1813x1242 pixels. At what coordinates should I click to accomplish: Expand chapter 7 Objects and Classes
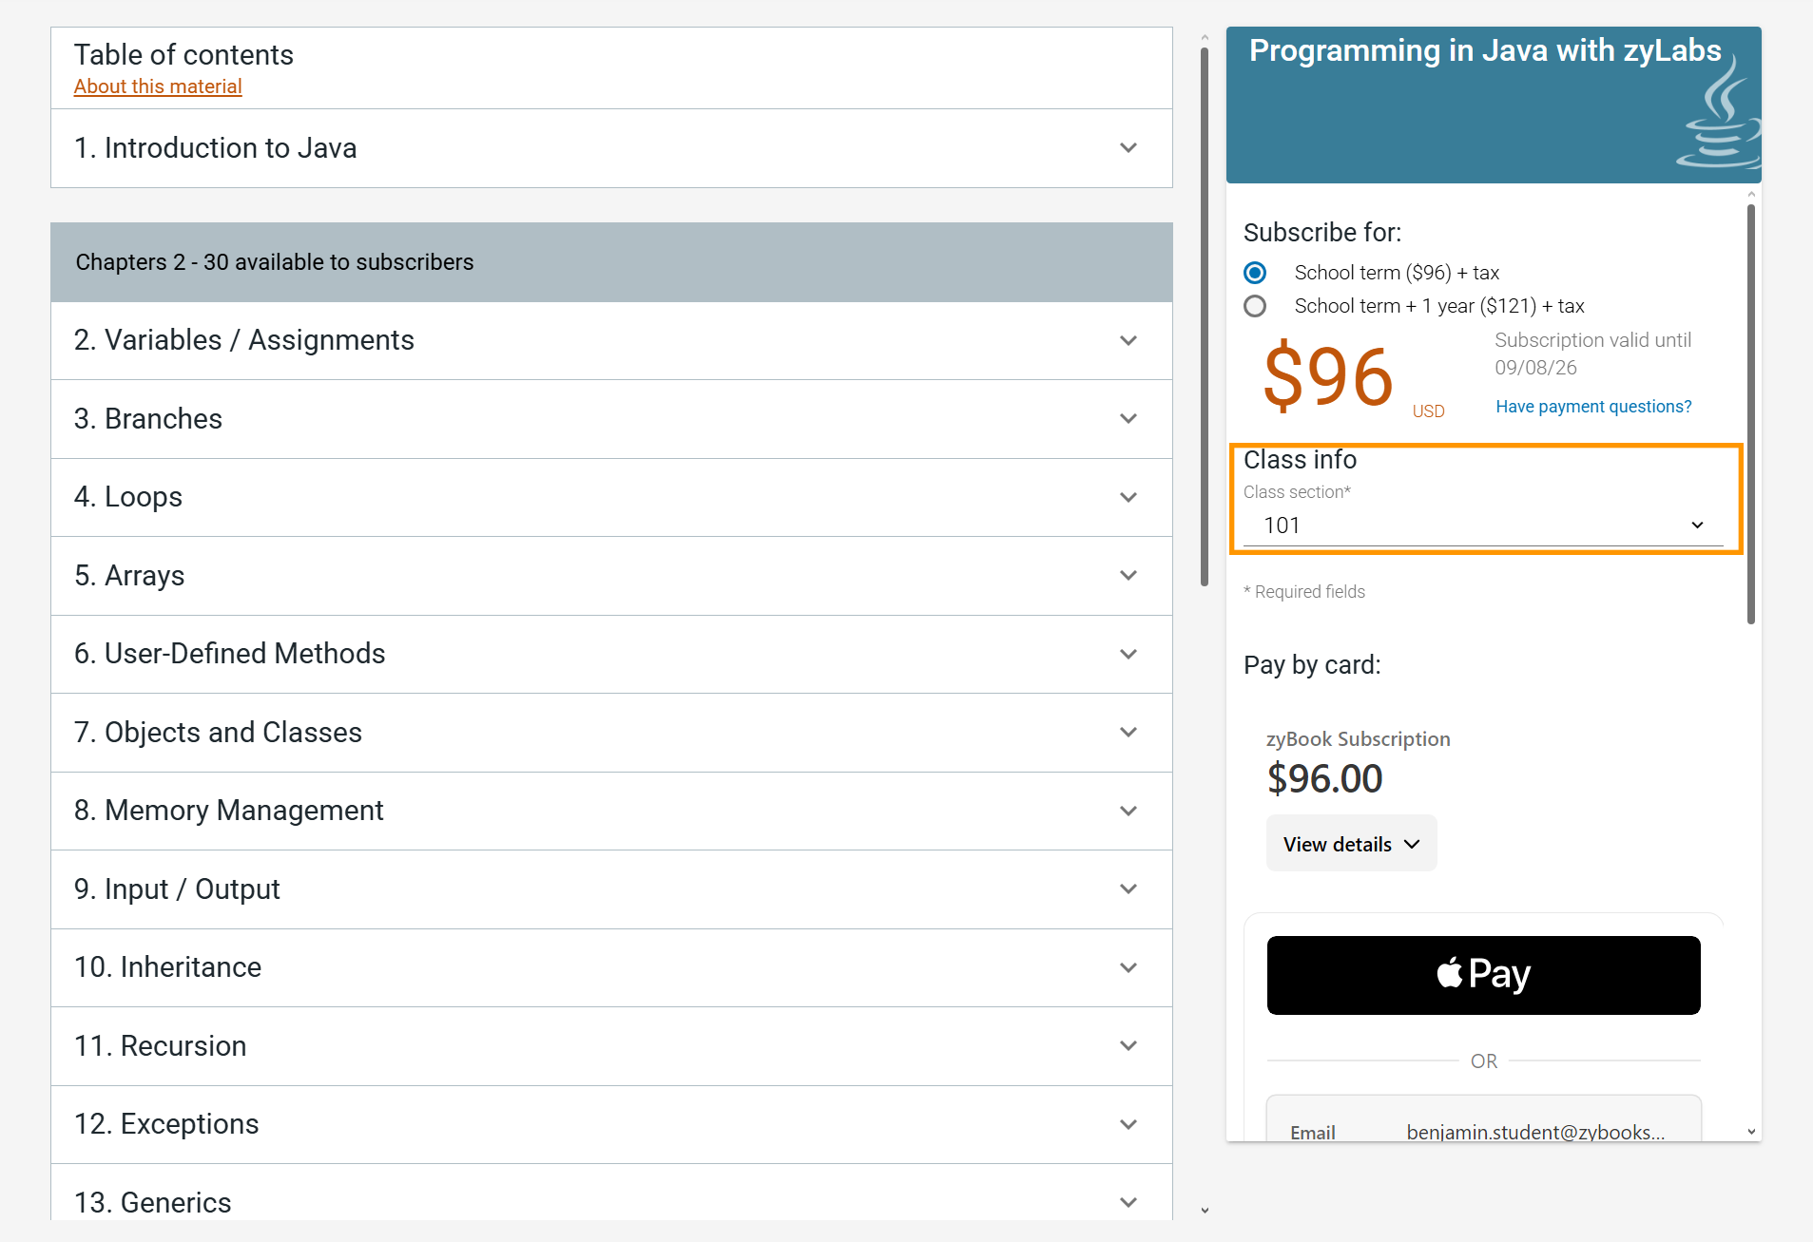click(611, 733)
